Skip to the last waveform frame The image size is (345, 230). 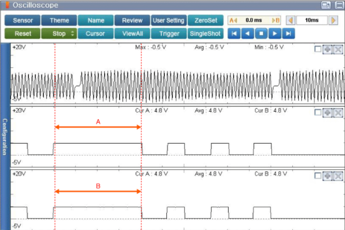[x=288, y=34]
